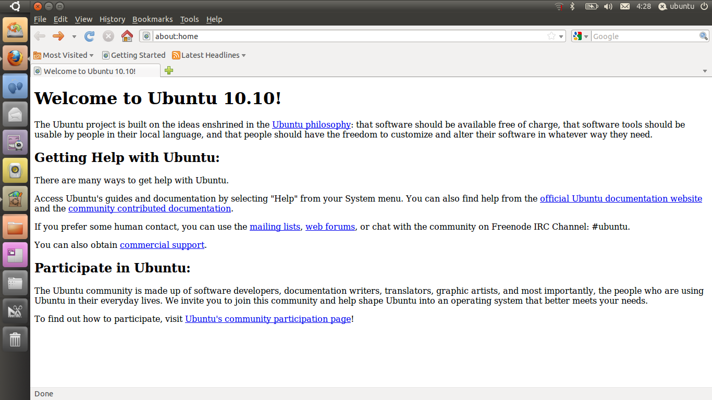This screenshot has width=712, height=400.
Task: Open the gray Files & Folders launcher icon
Action: click(15, 283)
